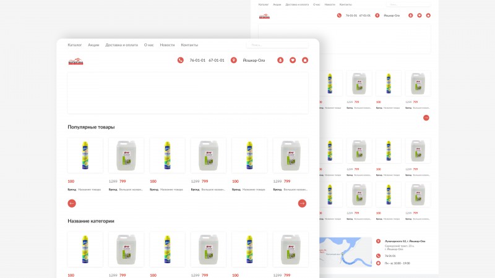Click the store logo on the front page
This screenshot has width=495, height=278.
coord(75,61)
